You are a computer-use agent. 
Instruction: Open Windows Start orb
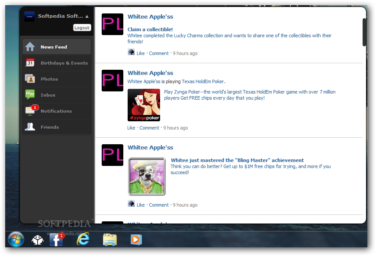16,239
